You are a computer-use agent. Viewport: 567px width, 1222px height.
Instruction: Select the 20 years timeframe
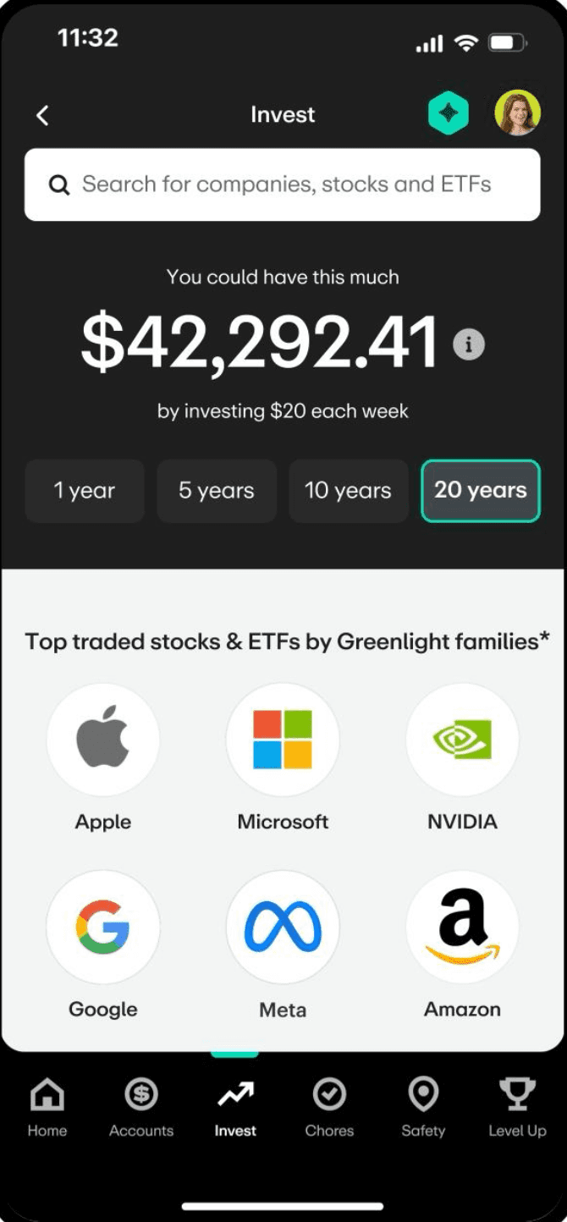(480, 491)
